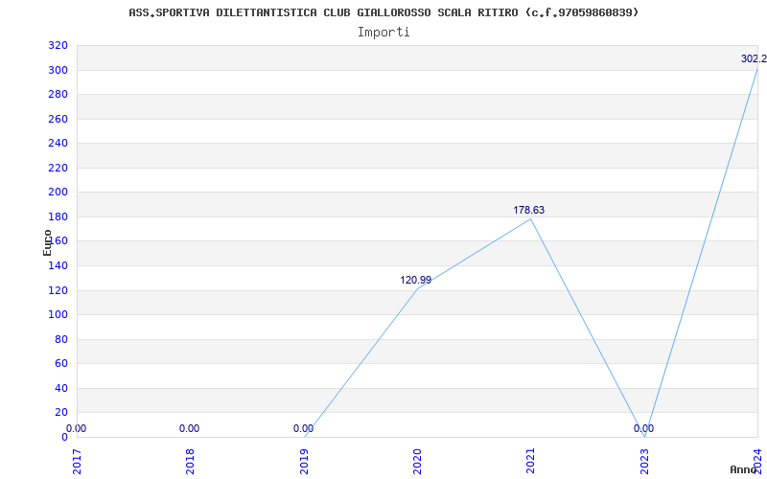Viewport: 767px width, 479px height.
Task: Select the 120.99 data label
Action: (x=416, y=280)
